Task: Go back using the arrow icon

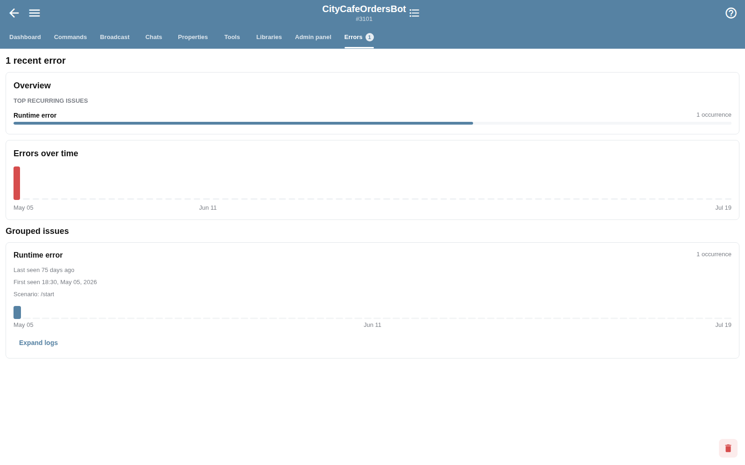Action: pos(14,13)
